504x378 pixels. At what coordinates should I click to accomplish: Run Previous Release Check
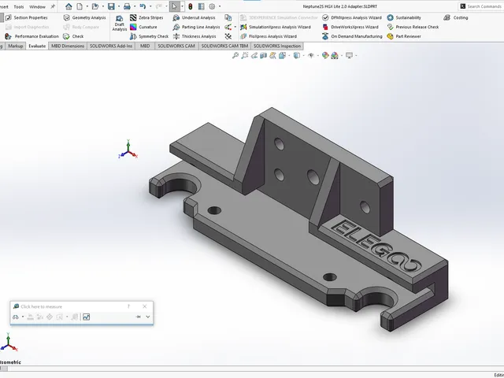(x=413, y=27)
